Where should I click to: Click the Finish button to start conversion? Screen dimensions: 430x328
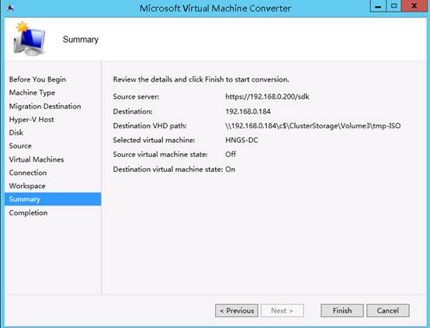[x=342, y=310]
